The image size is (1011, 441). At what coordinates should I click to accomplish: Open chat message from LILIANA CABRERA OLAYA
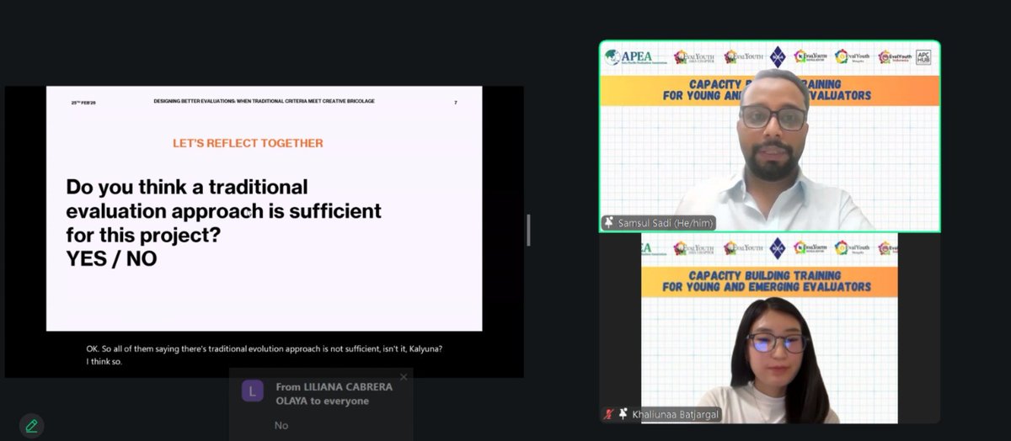tap(320, 405)
